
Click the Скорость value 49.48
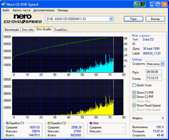click(160, 135)
